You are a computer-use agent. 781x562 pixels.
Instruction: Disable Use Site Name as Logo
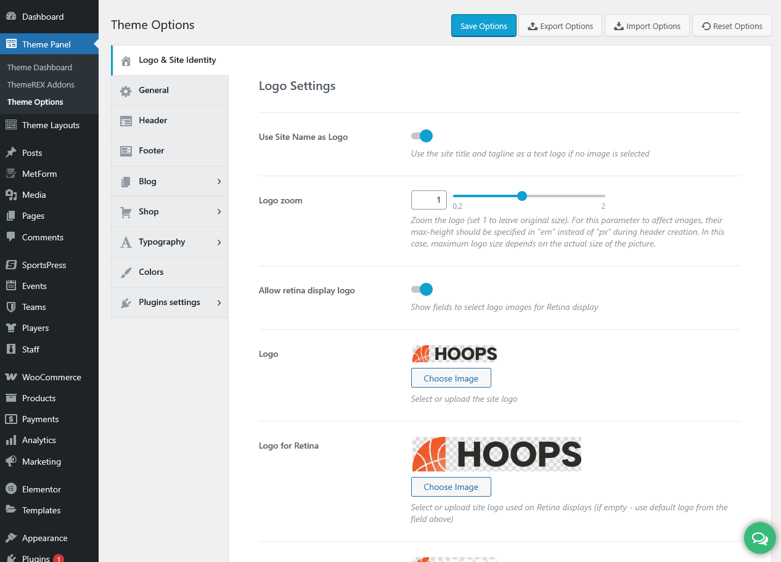(422, 136)
